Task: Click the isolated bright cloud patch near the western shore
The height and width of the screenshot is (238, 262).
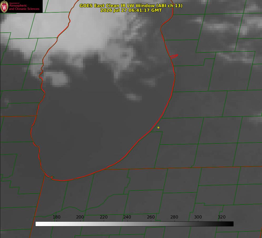Action: [x=58, y=79]
